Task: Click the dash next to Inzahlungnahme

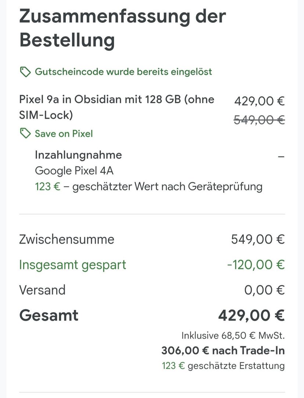Action: pos(281,156)
